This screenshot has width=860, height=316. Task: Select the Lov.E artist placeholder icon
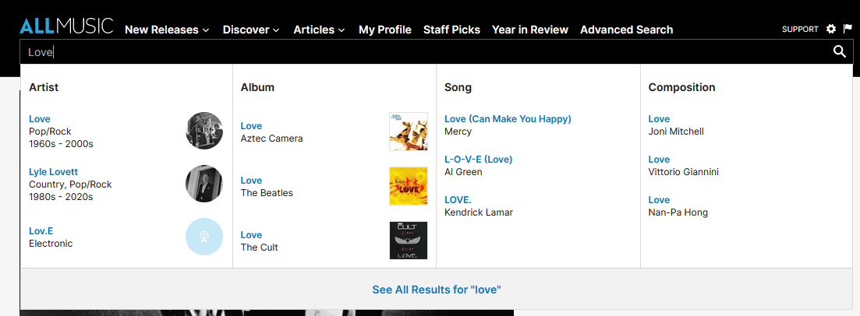tap(204, 237)
